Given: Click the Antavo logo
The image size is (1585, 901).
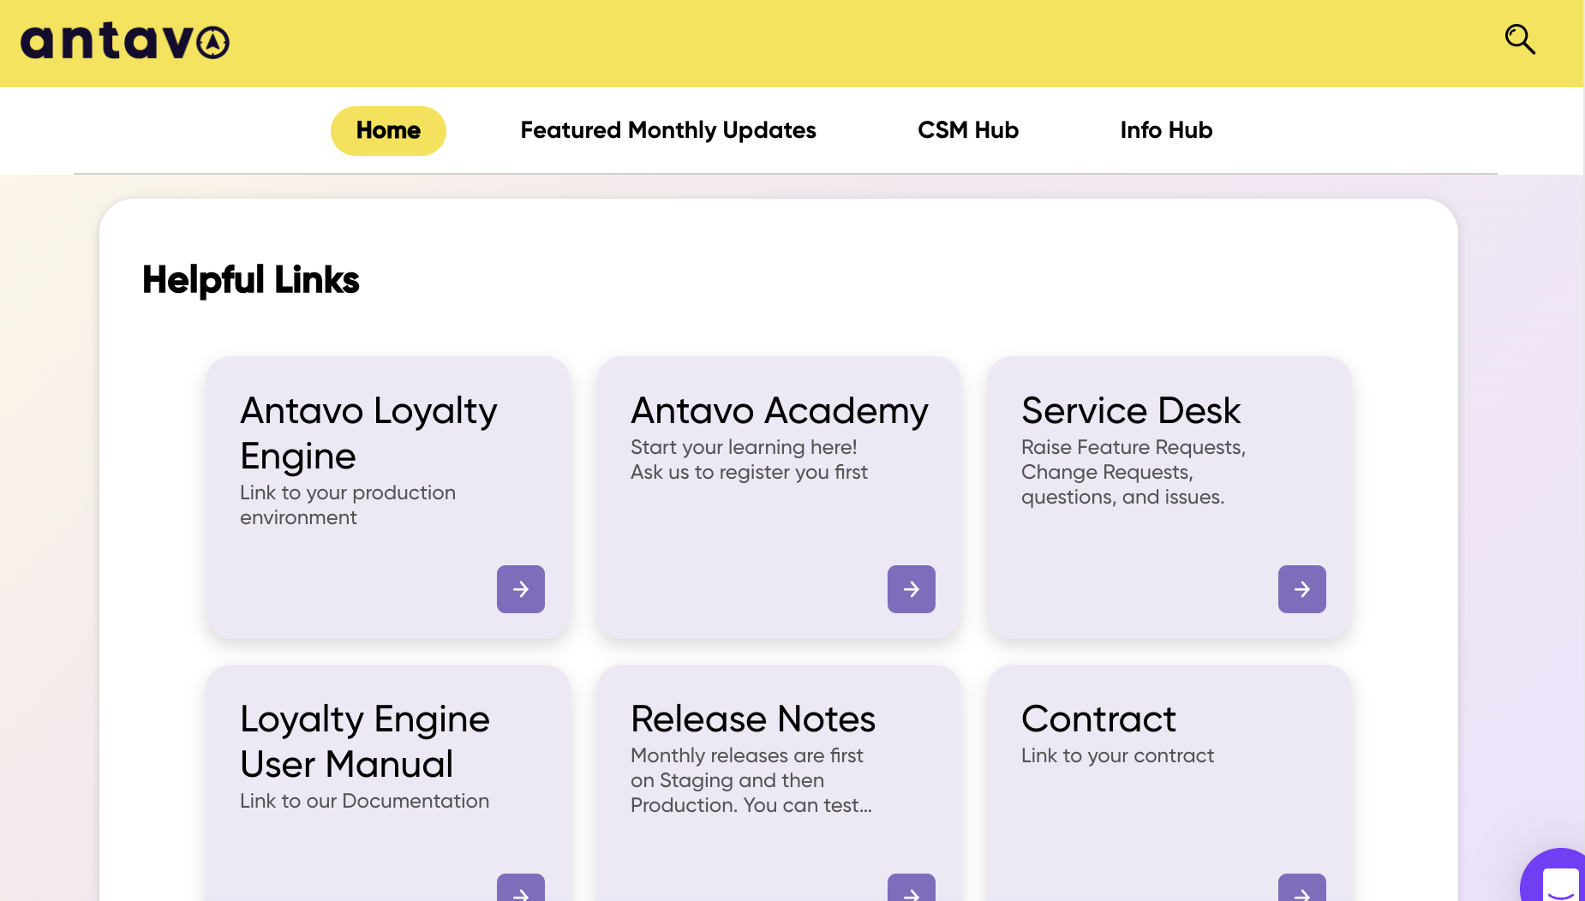Looking at the screenshot, I should click(x=125, y=41).
